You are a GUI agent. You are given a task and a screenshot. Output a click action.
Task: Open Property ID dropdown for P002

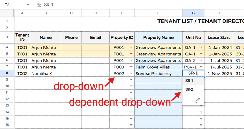(x=131, y=74)
